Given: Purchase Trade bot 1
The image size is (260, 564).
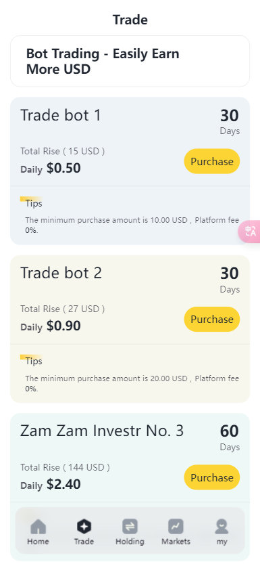Looking at the screenshot, I should coord(212,161).
